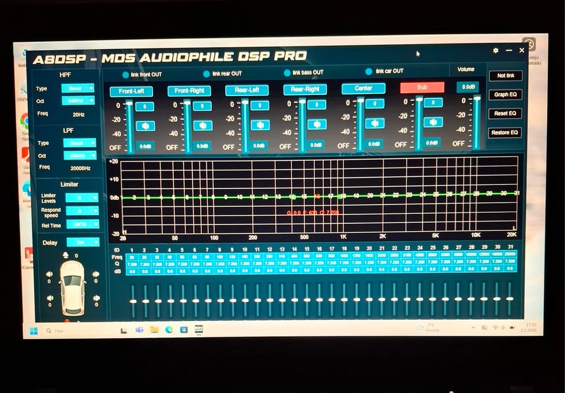Click the Freq cell under ID 1
The image size is (565, 393).
pos(132,257)
